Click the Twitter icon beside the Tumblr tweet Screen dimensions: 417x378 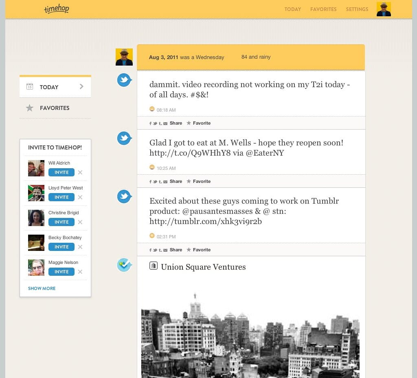pos(124,196)
